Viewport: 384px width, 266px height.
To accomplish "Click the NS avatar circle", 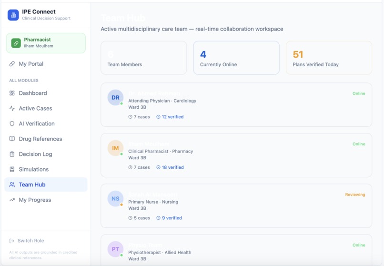I will [115, 199].
